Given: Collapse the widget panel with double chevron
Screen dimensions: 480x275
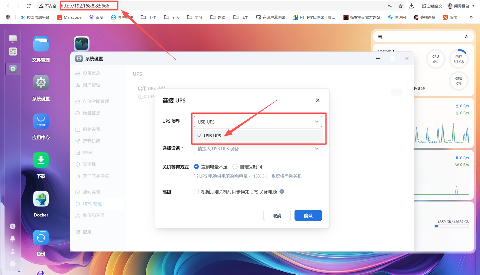Looking at the screenshot, I should click(466, 37).
